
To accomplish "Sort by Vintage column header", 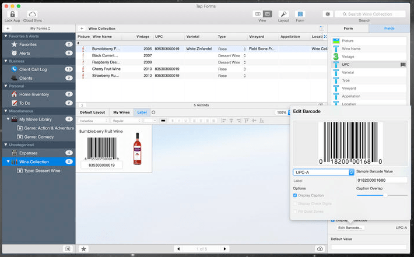I will click(143, 37).
